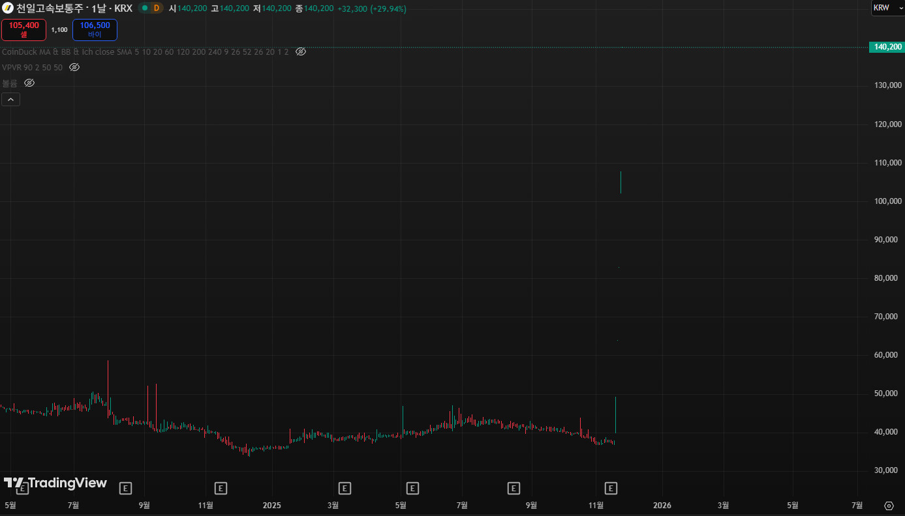Click the 시 140,200 open value
This screenshot has height=516, width=905.
click(188, 8)
